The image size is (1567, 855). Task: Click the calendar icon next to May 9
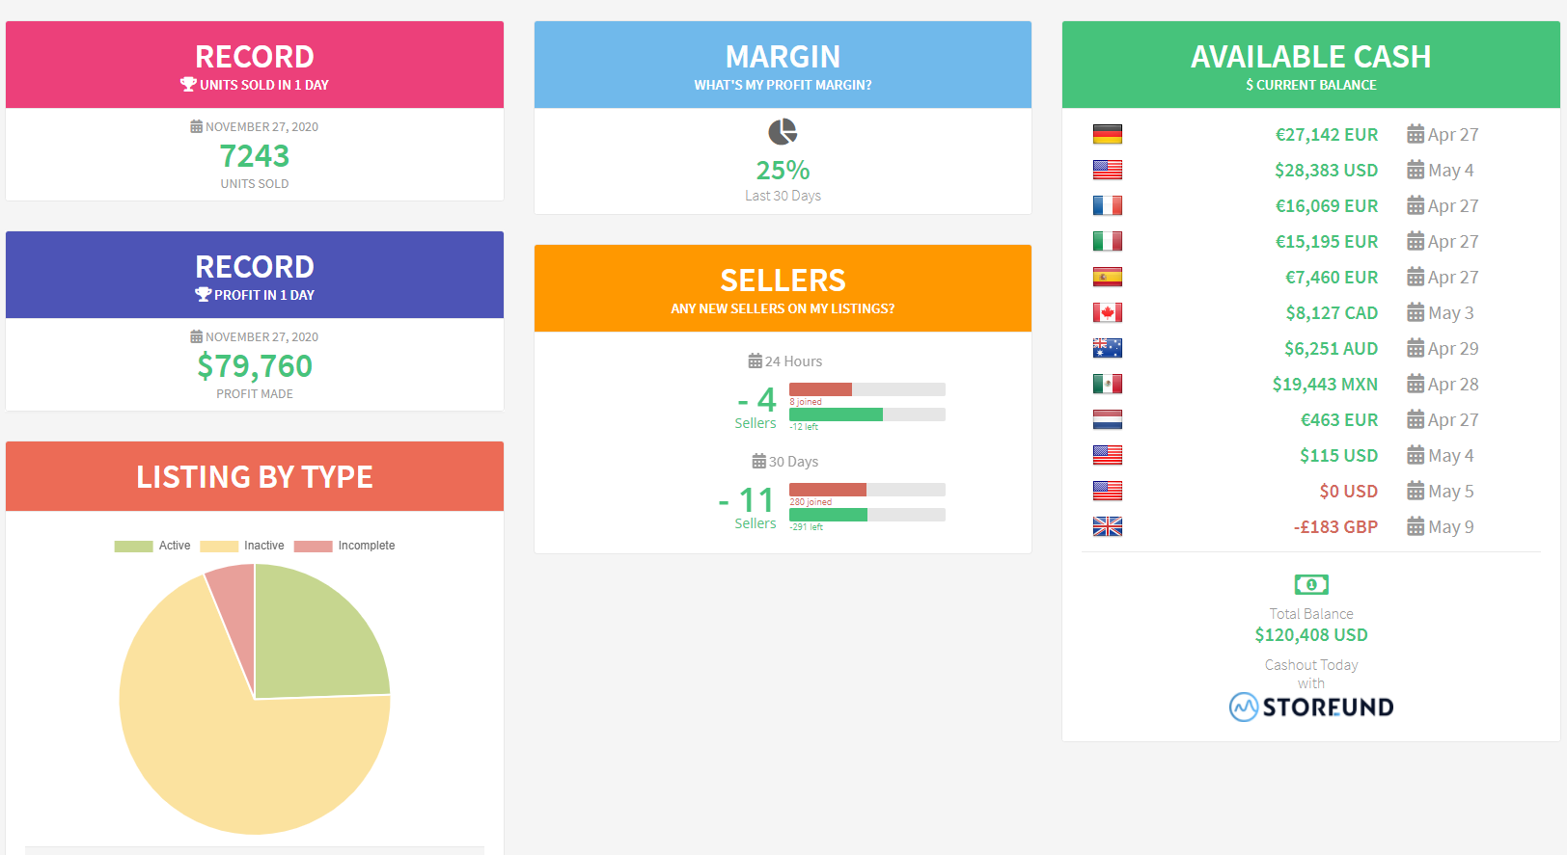[x=1416, y=526]
